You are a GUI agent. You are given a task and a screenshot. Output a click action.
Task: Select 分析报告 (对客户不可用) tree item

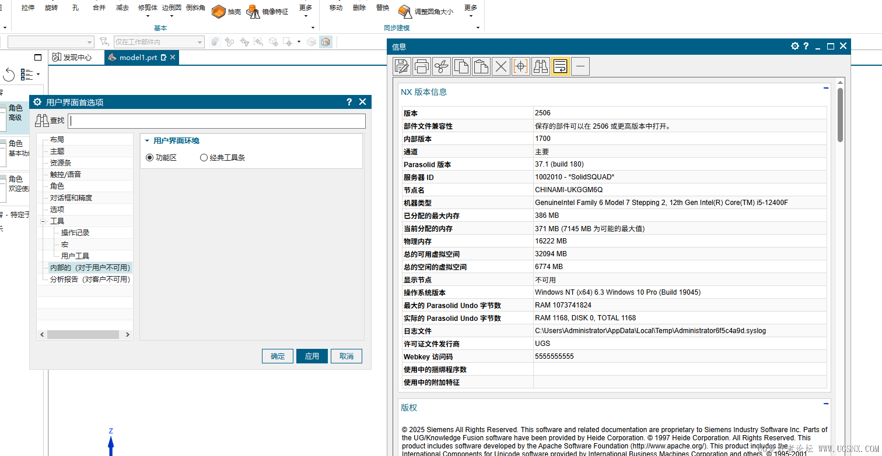pos(90,280)
